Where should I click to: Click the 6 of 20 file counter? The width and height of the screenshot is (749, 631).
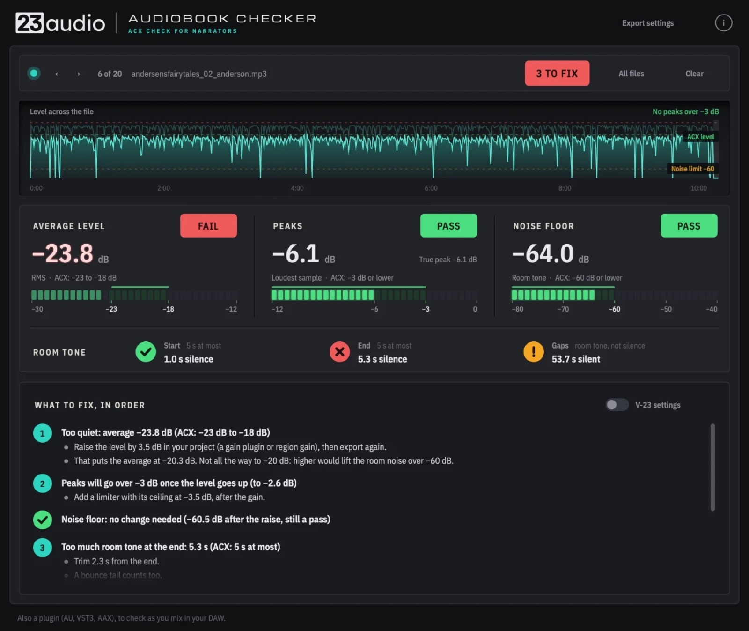pyautogui.click(x=110, y=74)
